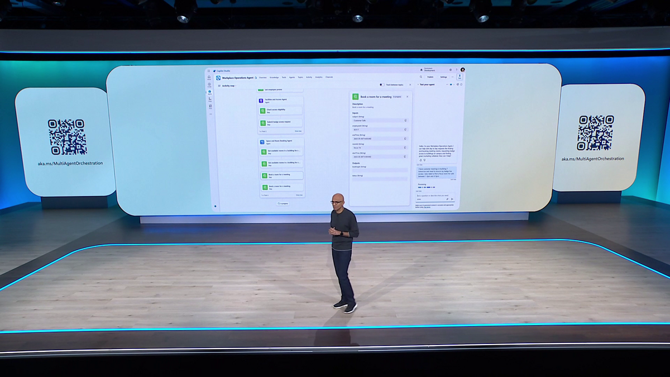
Task: Copy the employeeId input value
Action: 405,130
